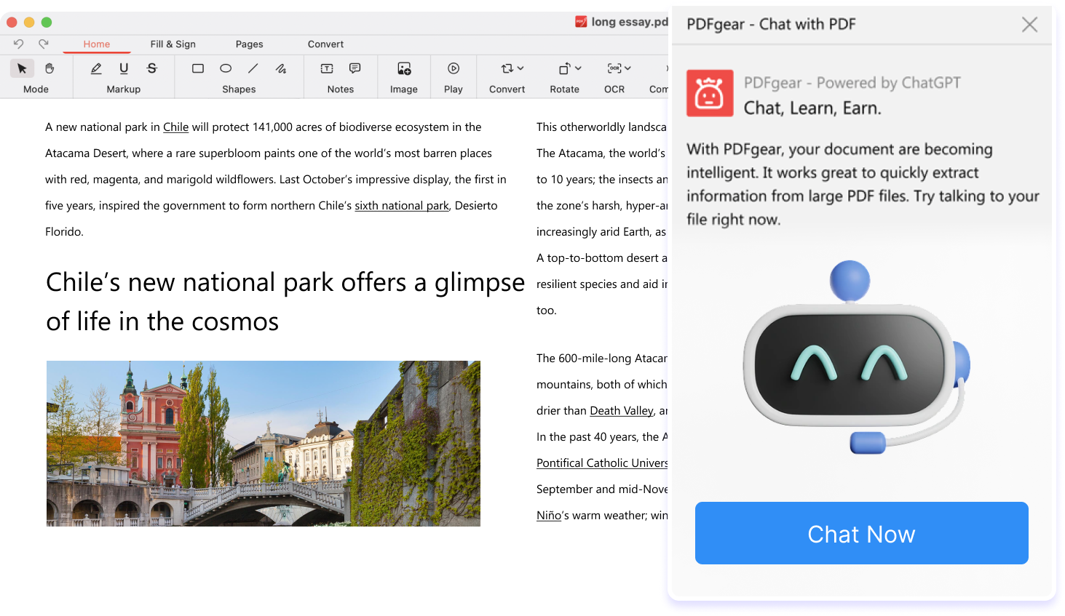The image size is (1065, 616).
Task: Open the Pages tab
Action: 249,44
